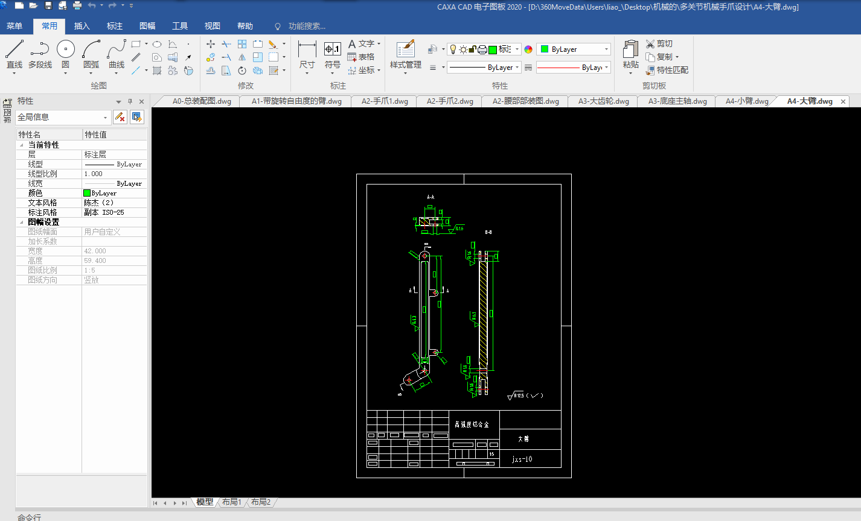Open the 全局信息 dropdown
861x521 pixels.
[63, 117]
